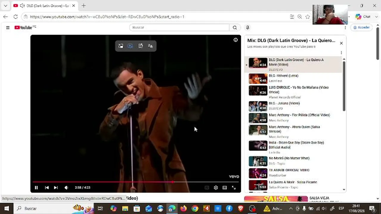Click the playlist panel scroll-down arrow
Screen dimensions: 381x214
coord(344,189)
